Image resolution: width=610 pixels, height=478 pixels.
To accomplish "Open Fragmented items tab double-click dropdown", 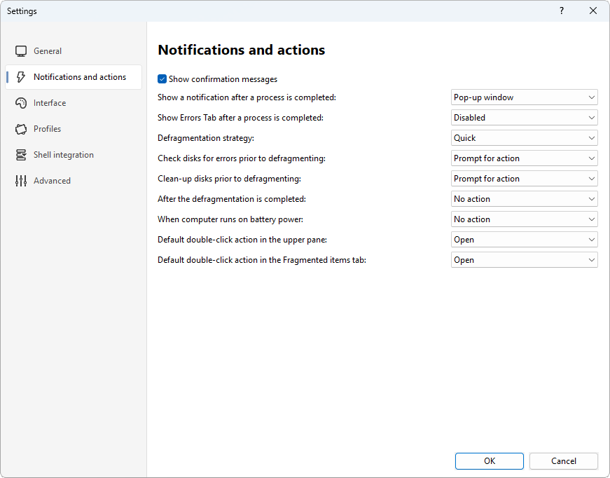I will pos(524,260).
